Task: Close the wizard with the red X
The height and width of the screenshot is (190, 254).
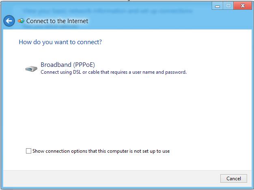Action: [243, 6]
